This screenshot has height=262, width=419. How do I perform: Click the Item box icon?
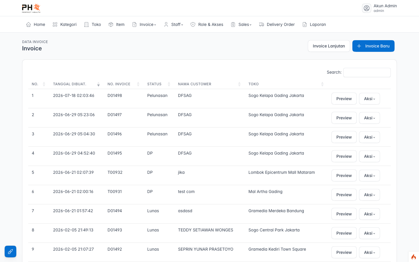coord(111,24)
